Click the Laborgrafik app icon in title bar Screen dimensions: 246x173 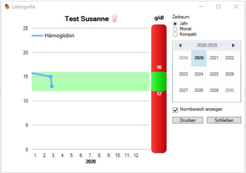tap(7, 7)
